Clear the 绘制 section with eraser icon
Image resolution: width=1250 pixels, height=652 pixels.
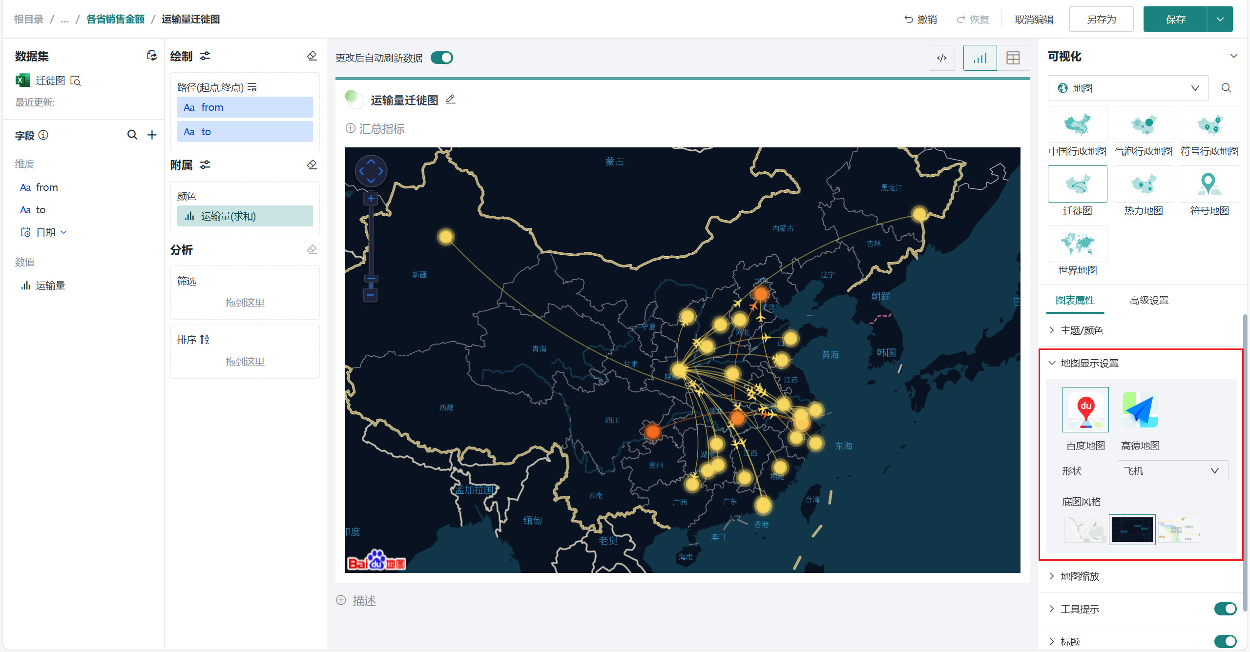pyautogui.click(x=312, y=56)
